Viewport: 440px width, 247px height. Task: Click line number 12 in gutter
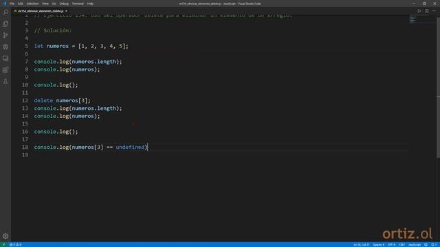(25, 100)
